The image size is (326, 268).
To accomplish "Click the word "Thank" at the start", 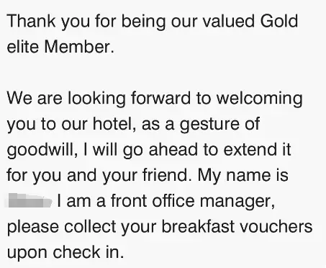I will click(31, 21).
